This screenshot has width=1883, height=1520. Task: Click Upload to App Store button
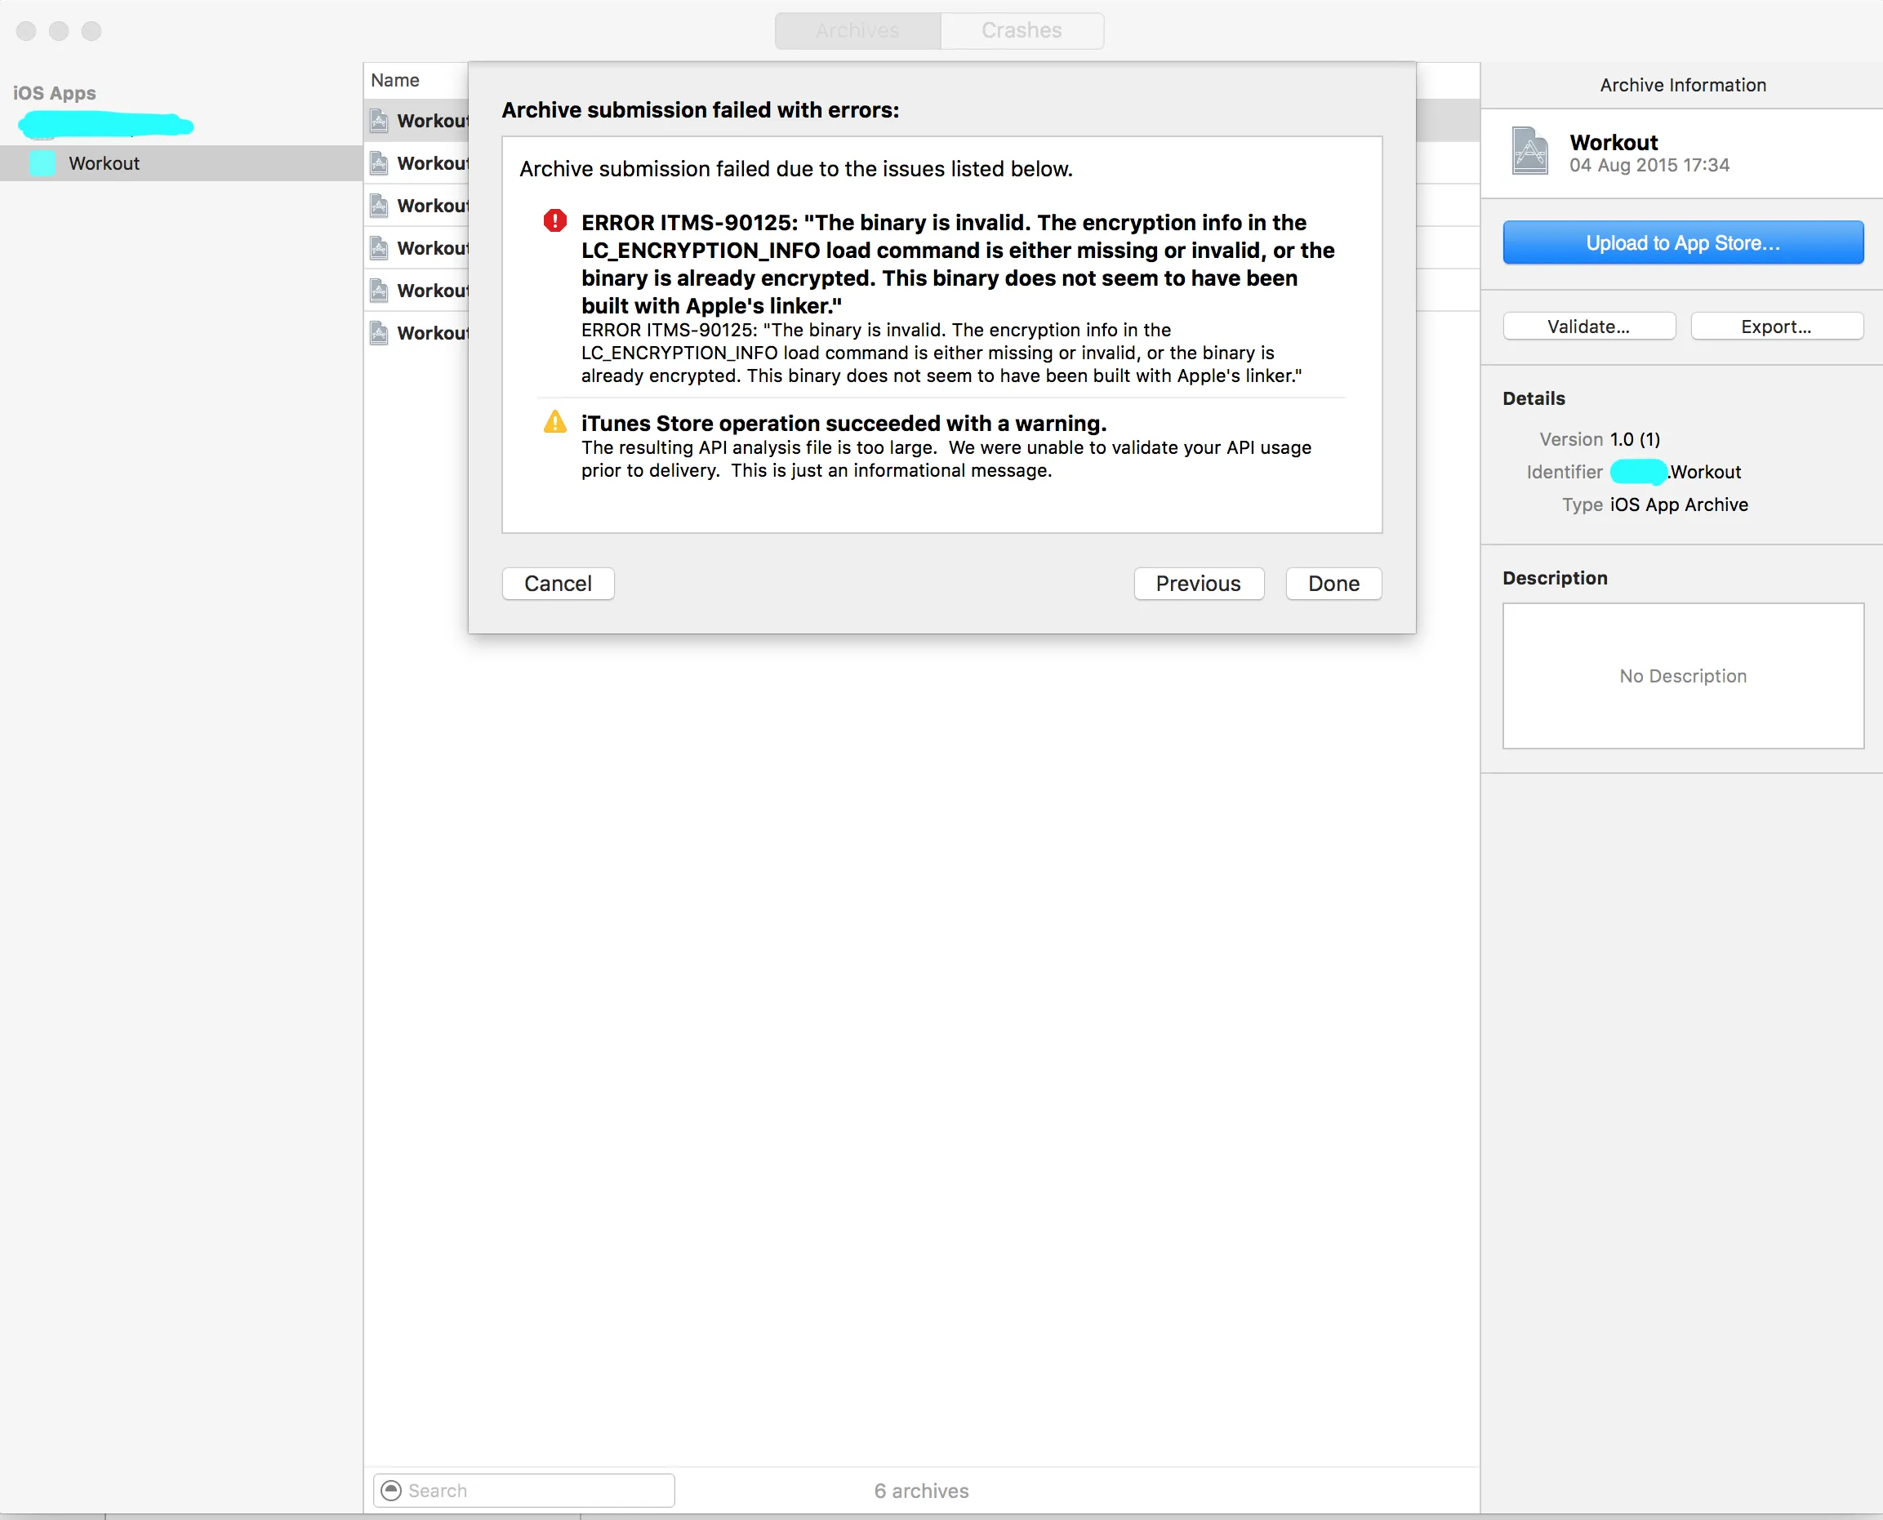pyautogui.click(x=1681, y=242)
